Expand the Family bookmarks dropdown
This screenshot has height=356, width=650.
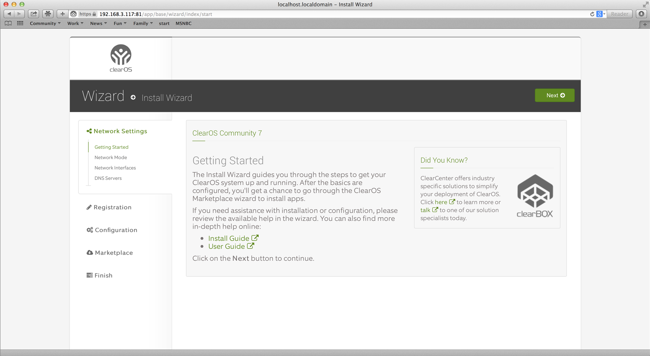pos(143,23)
